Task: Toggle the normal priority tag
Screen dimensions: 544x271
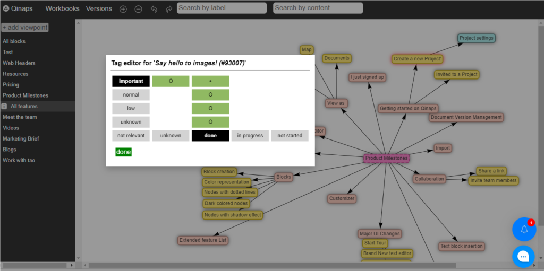Action: coord(131,94)
